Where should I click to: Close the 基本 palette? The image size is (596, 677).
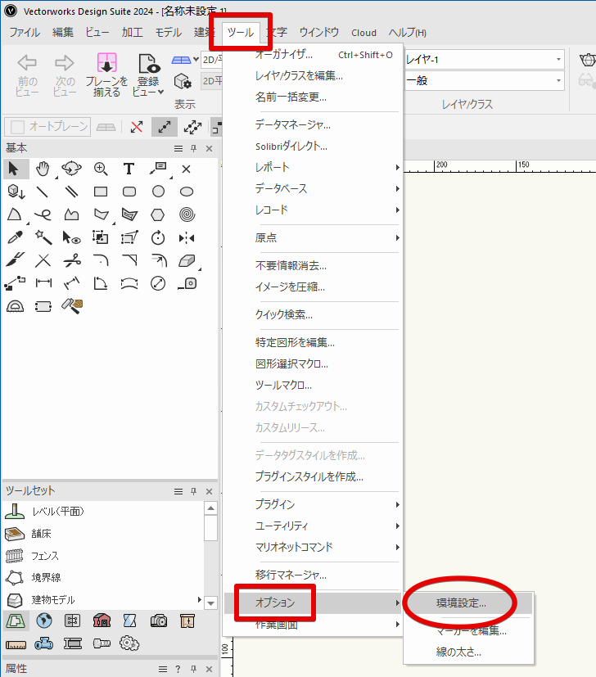coord(210,148)
